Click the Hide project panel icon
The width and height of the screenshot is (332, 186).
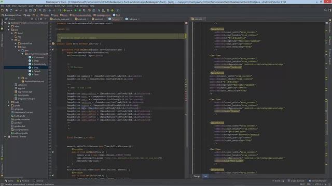pyautogui.click(x=45, y=19)
